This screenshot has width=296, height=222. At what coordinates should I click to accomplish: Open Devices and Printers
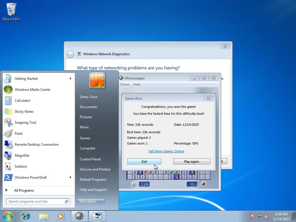[95, 169]
